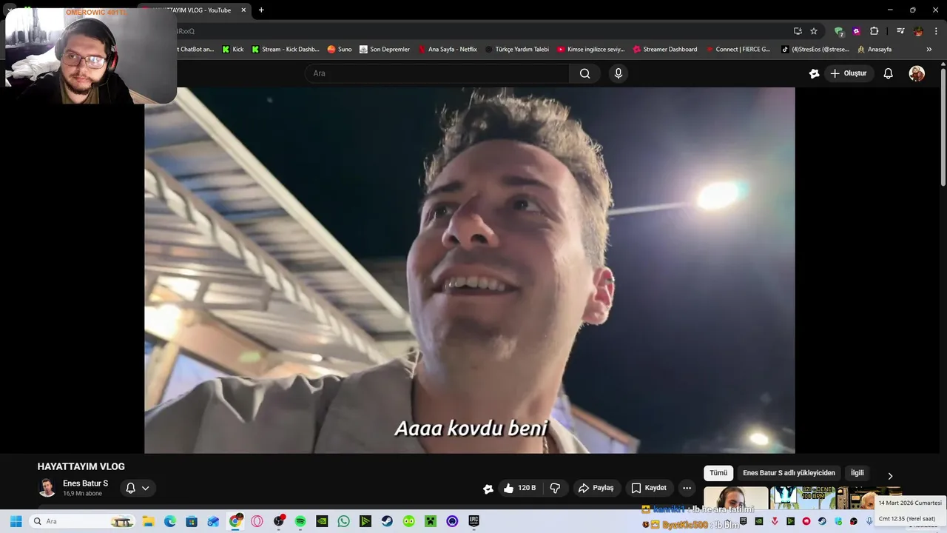Image resolution: width=947 pixels, height=533 pixels.
Task: Click the YouTube page vertical scrollbar
Action: tap(943, 126)
